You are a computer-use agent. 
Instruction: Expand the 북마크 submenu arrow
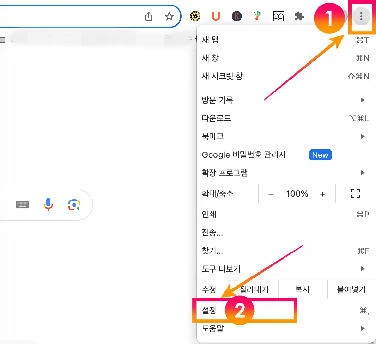362,136
